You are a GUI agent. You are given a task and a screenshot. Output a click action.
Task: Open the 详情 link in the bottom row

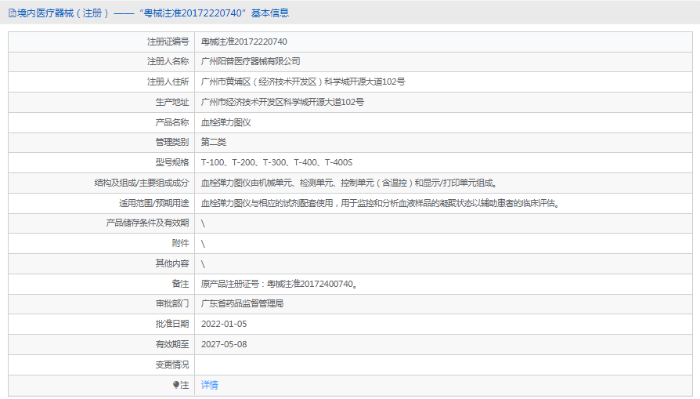coord(210,385)
